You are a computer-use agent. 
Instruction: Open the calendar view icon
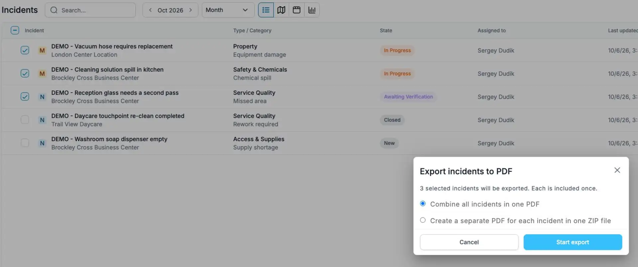(297, 10)
